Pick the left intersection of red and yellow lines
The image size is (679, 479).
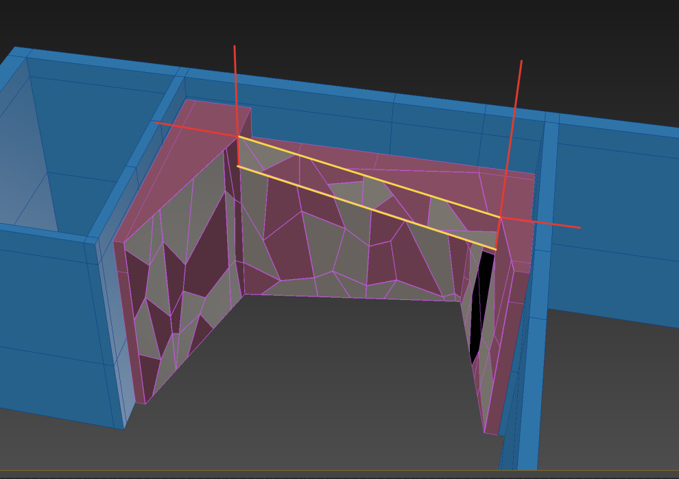(x=238, y=137)
